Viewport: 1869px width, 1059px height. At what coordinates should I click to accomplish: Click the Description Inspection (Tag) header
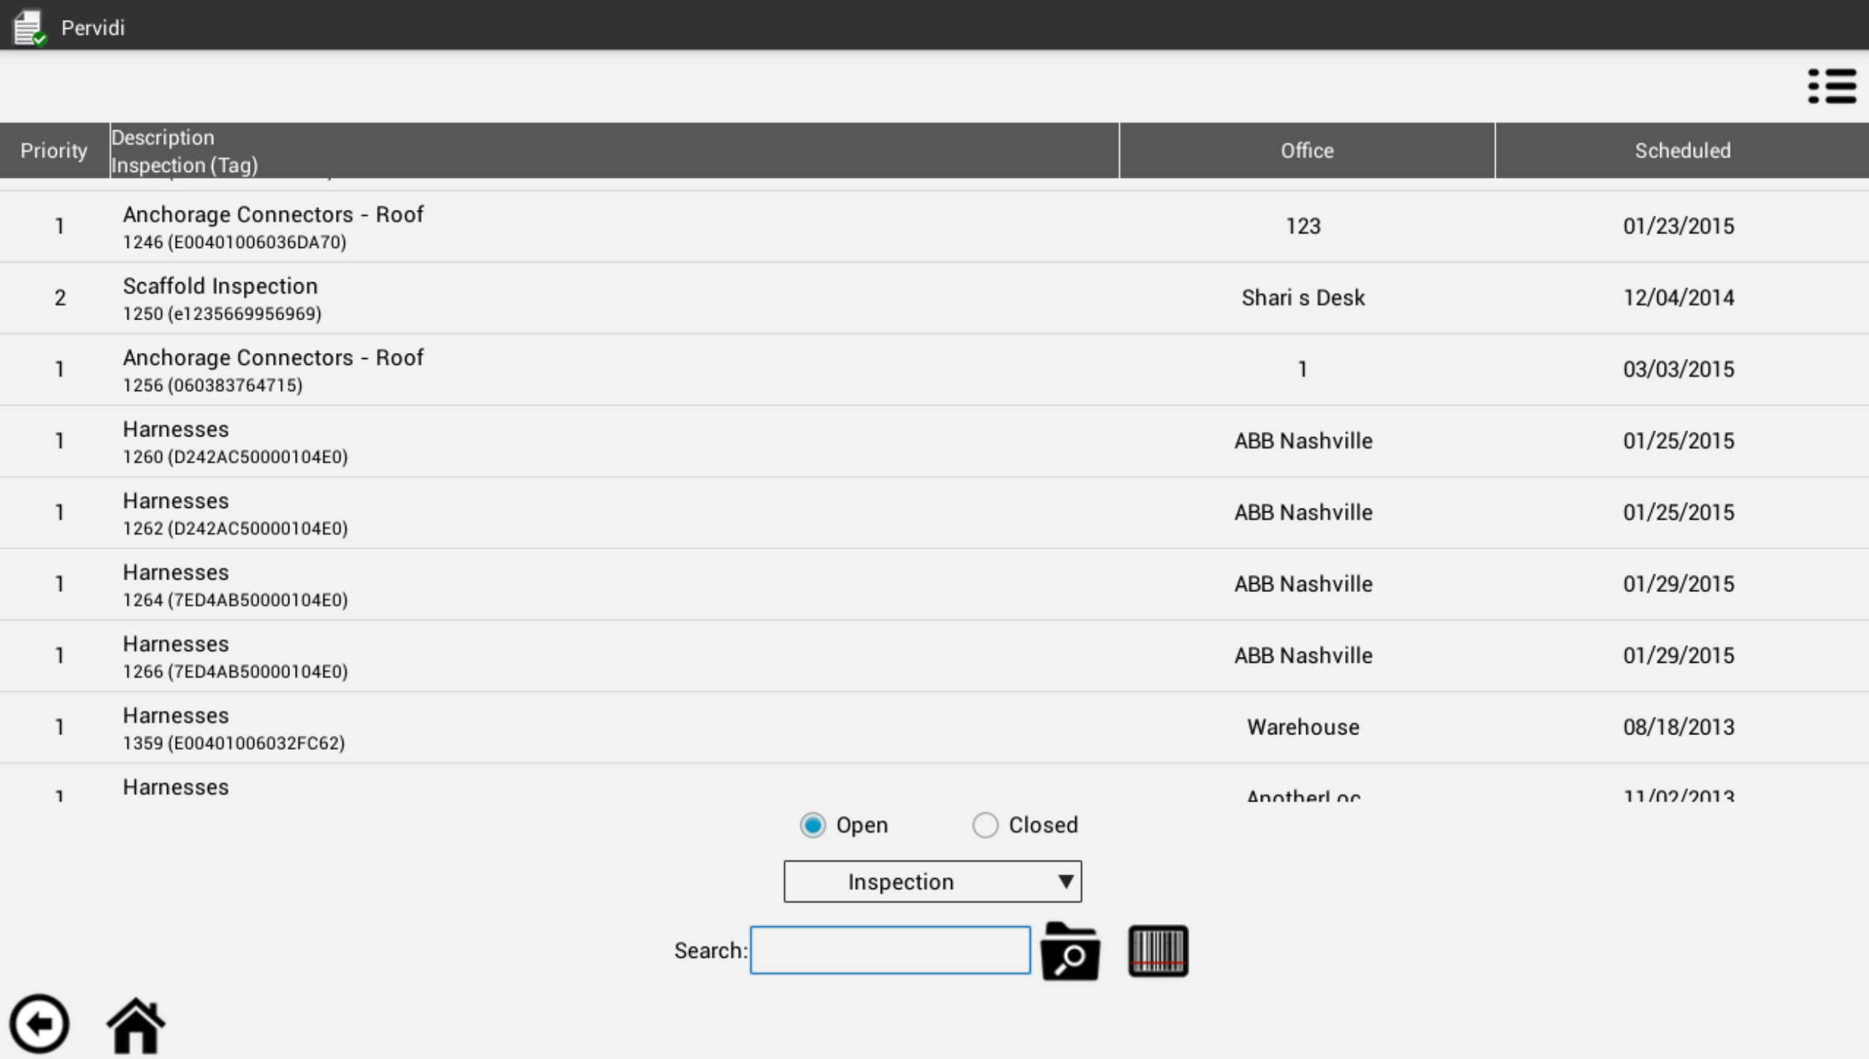(x=185, y=150)
